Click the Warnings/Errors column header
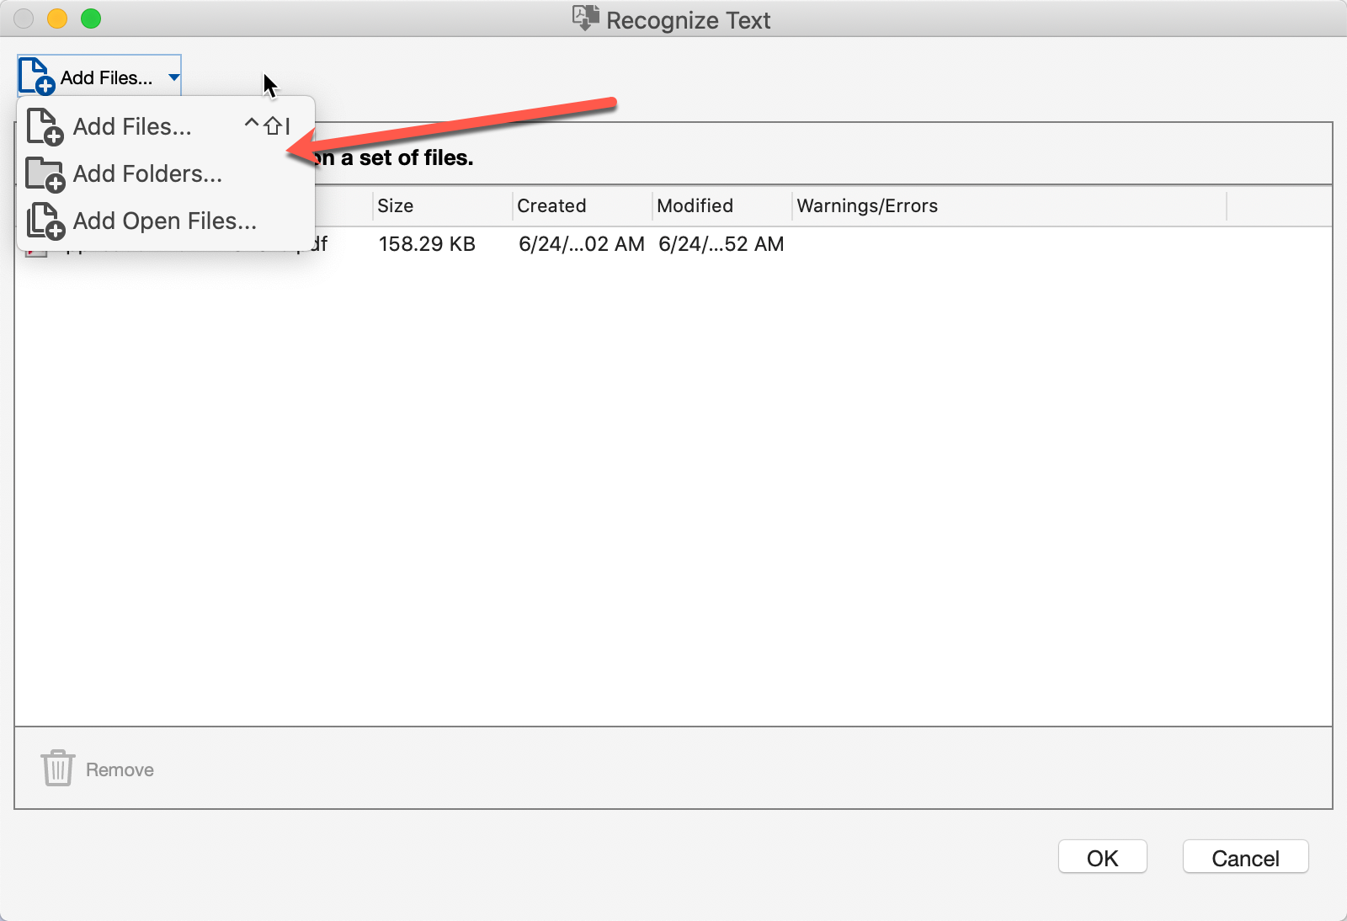Image resolution: width=1347 pixels, height=921 pixels. click(x=866, y=205)
